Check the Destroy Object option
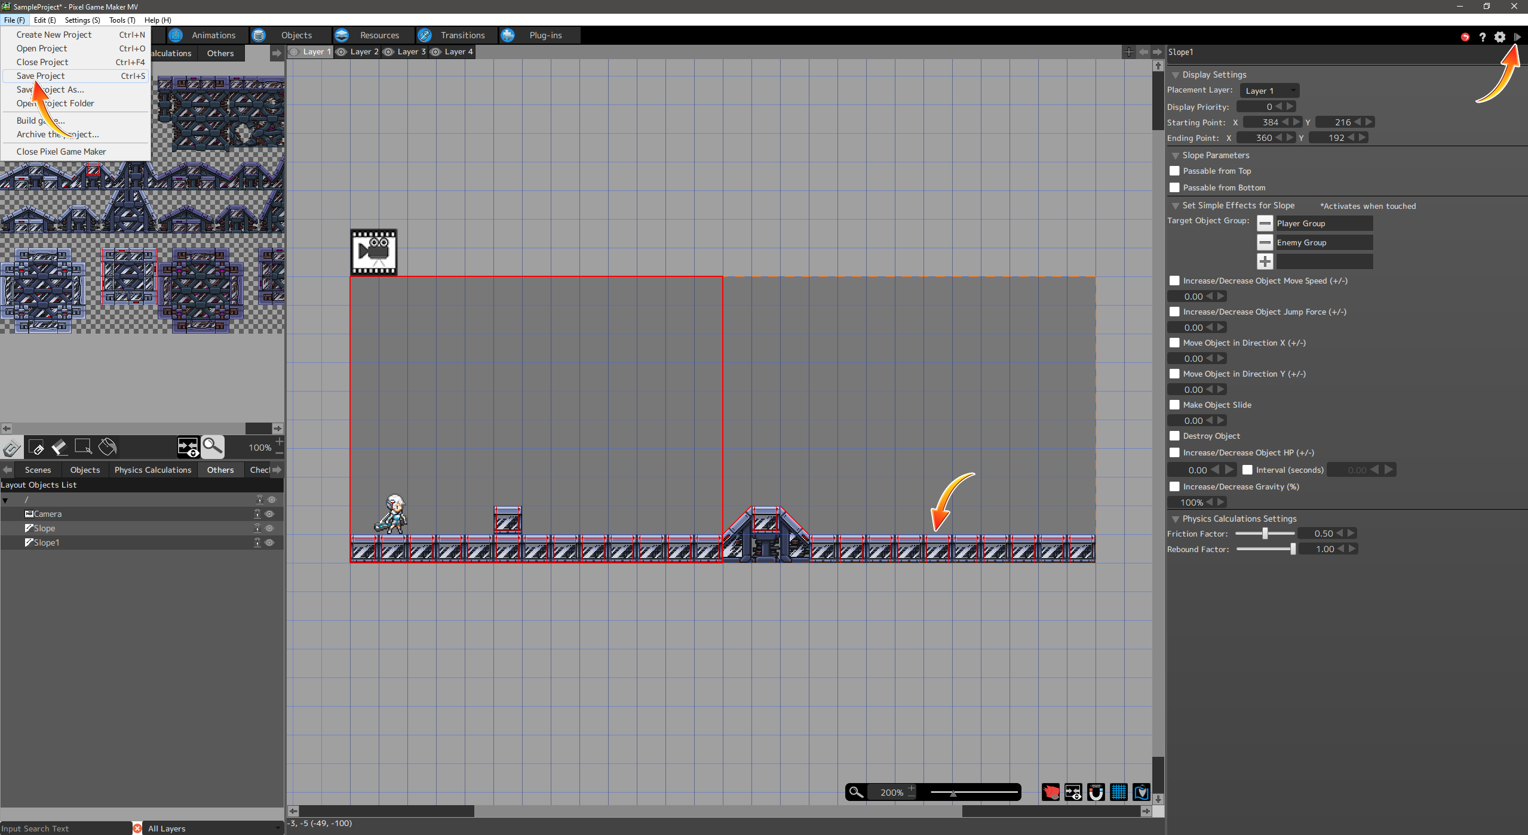The image size is (1528, 835). [x=1174, y=436]
